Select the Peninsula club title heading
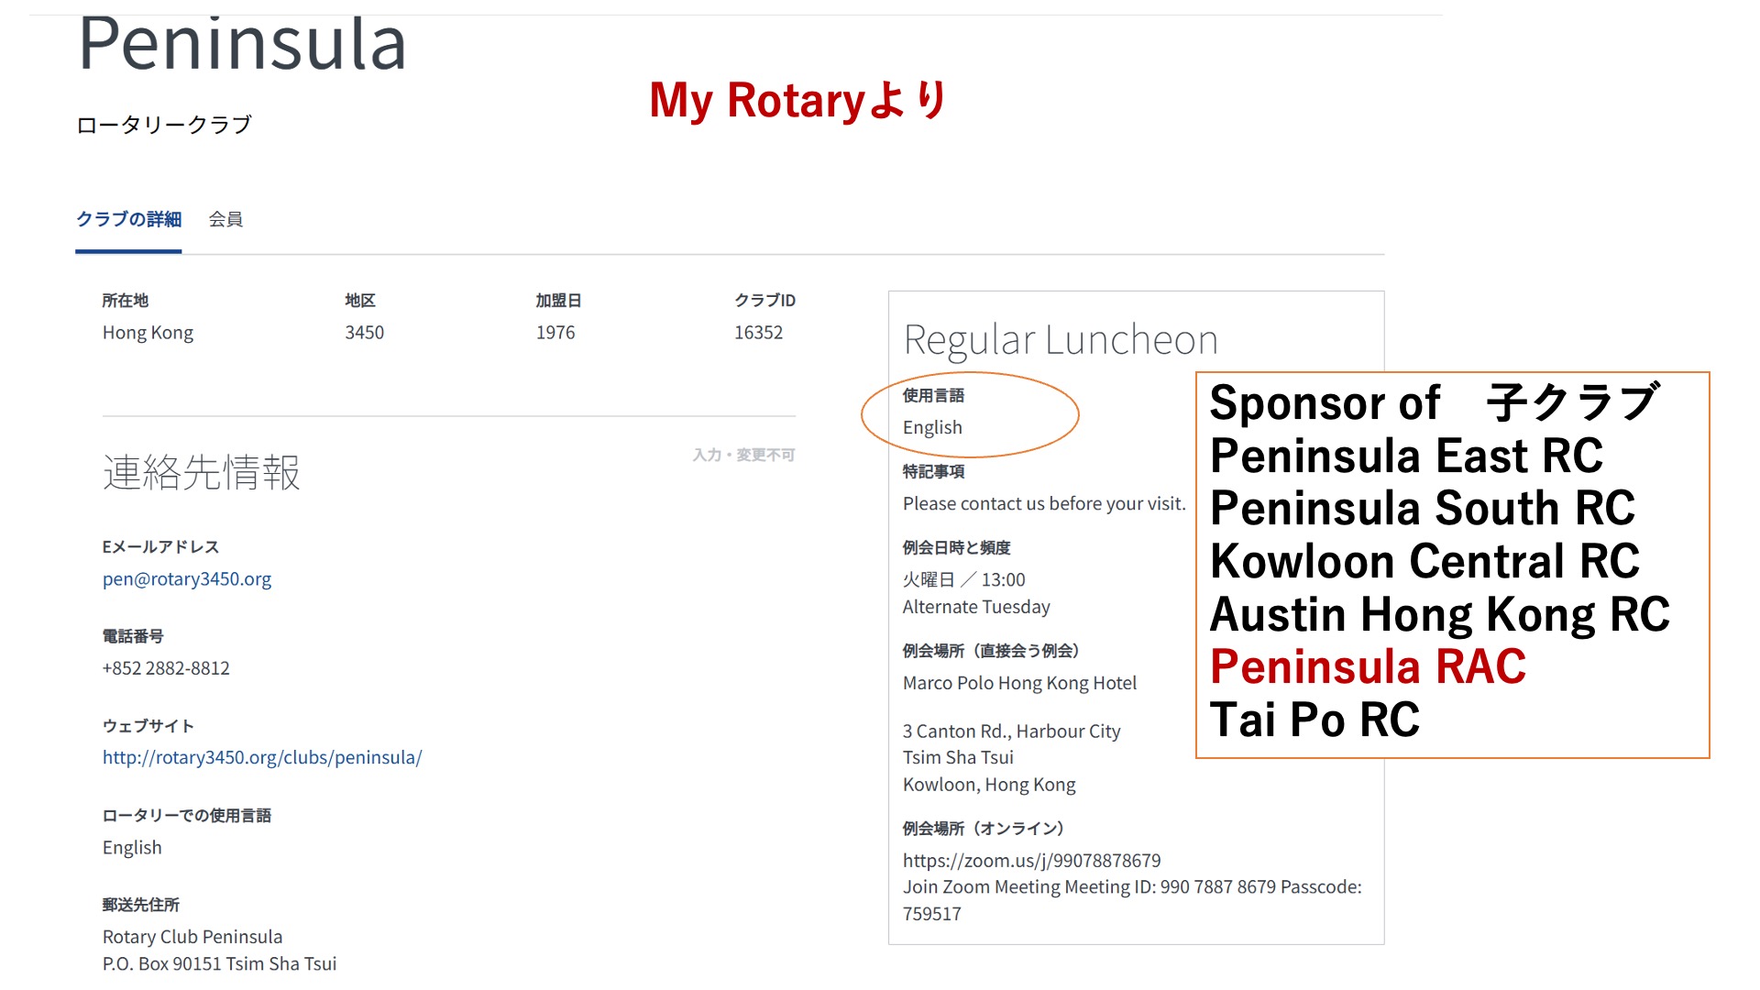 (x=242, y=44)
